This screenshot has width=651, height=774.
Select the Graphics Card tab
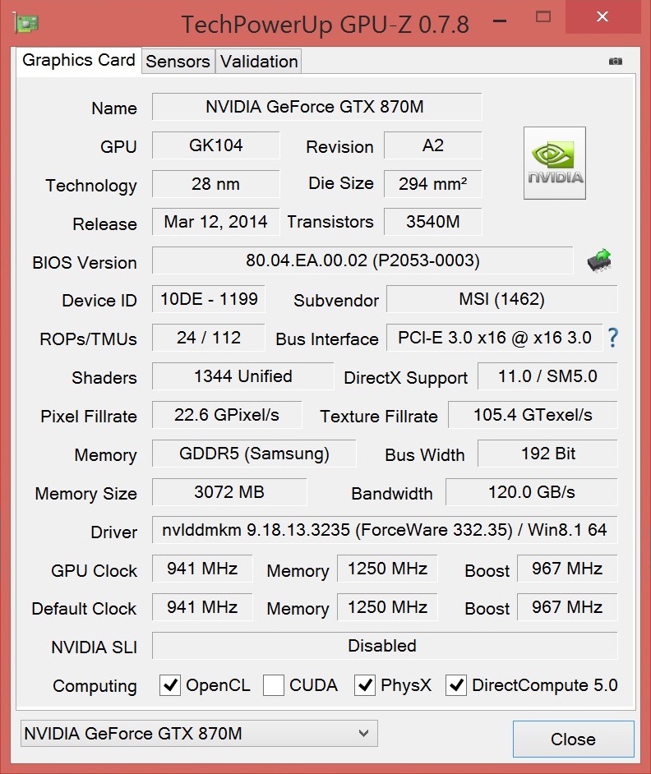[79, 60]
